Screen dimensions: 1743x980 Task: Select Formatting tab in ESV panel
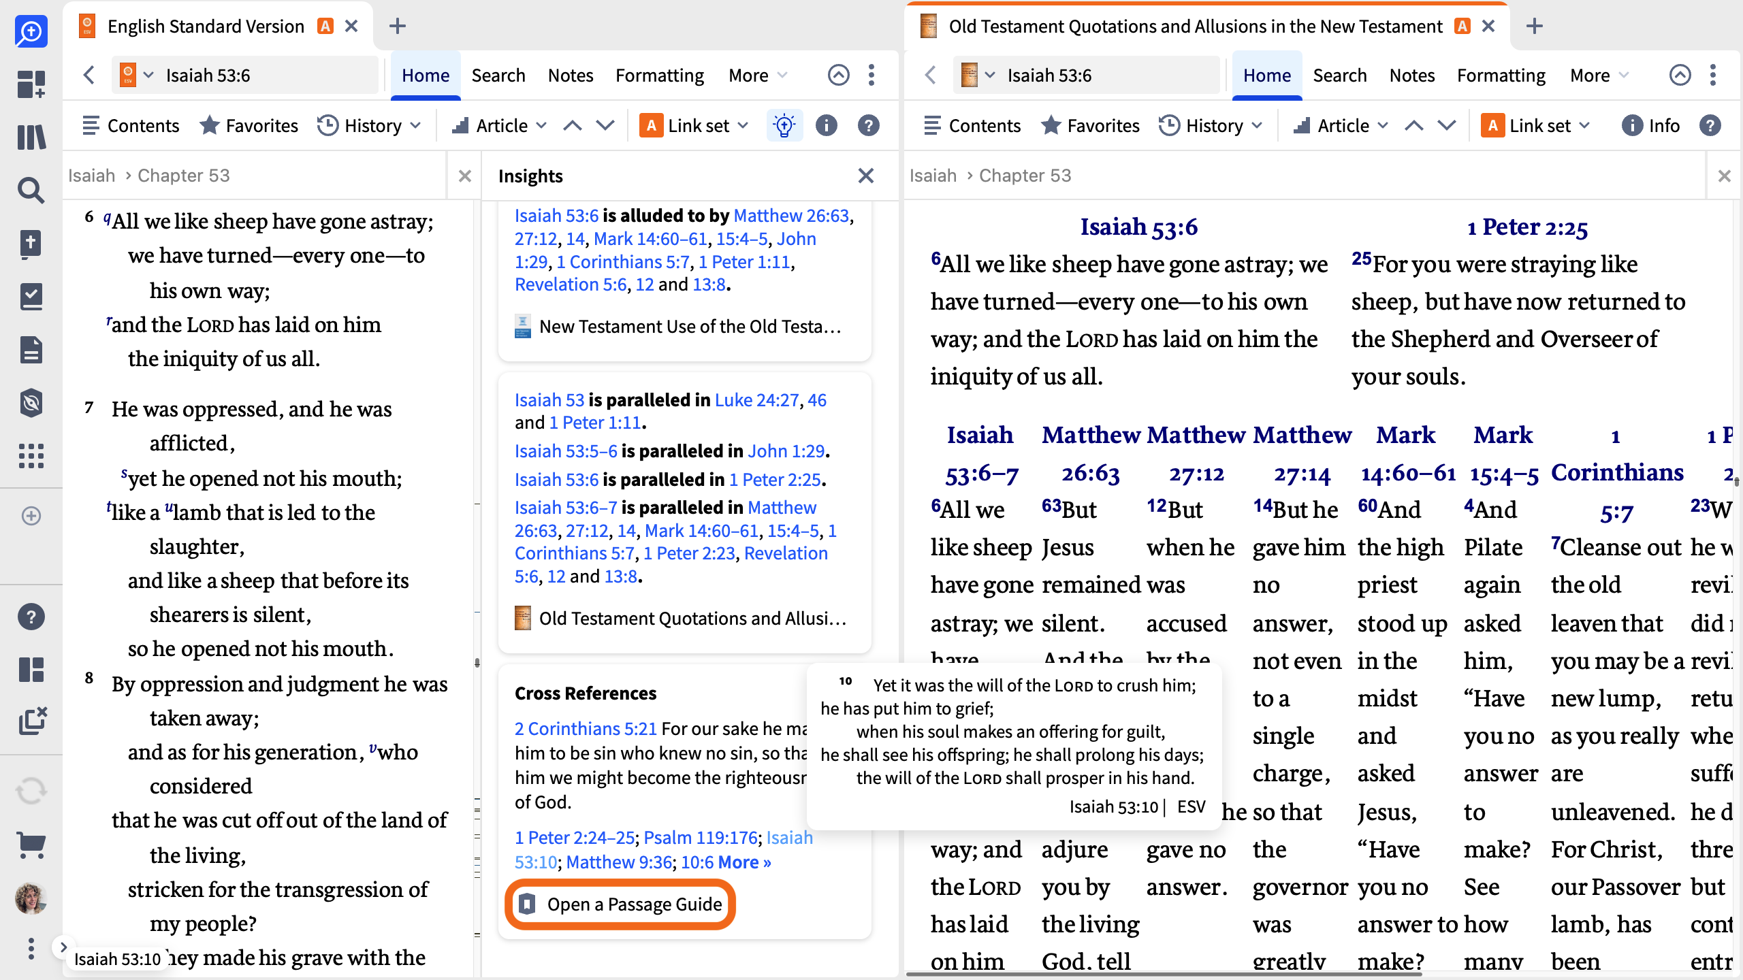[x=660, y=75]
